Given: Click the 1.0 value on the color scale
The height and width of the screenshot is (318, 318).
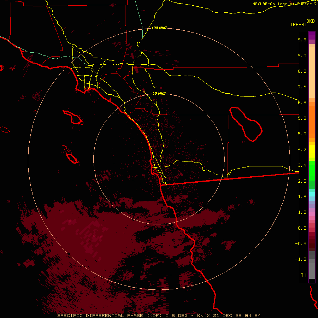Looking at the screenshot, I should tap(302, 212).
